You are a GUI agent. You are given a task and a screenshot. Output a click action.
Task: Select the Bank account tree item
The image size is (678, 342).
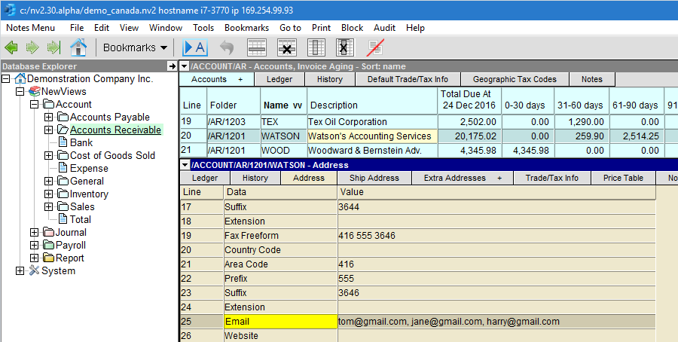tap(81, 142)
